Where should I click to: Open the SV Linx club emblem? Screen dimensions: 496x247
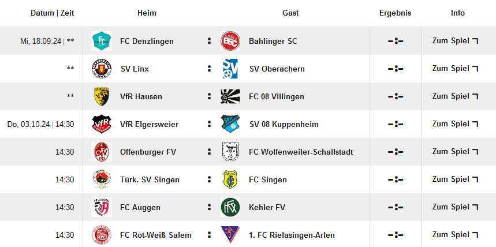[102, 69]
